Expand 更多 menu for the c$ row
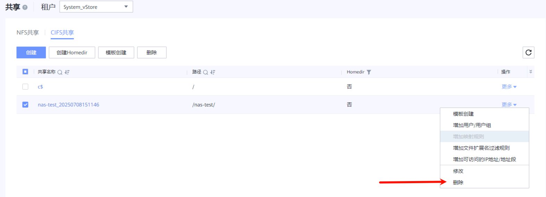546x197 pixels. [509, 87]
